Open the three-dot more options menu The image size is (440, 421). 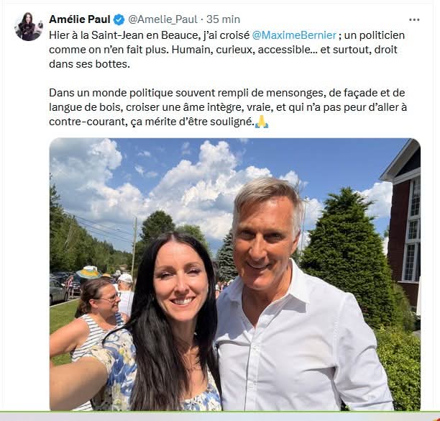tap(414, 19)
